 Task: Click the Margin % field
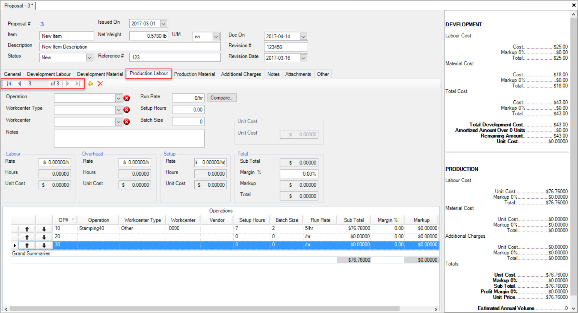coord(299,174)
